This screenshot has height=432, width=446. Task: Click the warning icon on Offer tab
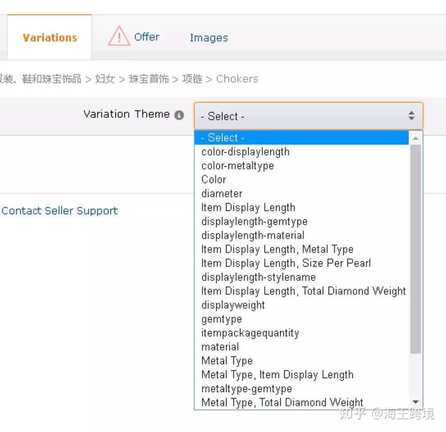[x=119, y=37]
